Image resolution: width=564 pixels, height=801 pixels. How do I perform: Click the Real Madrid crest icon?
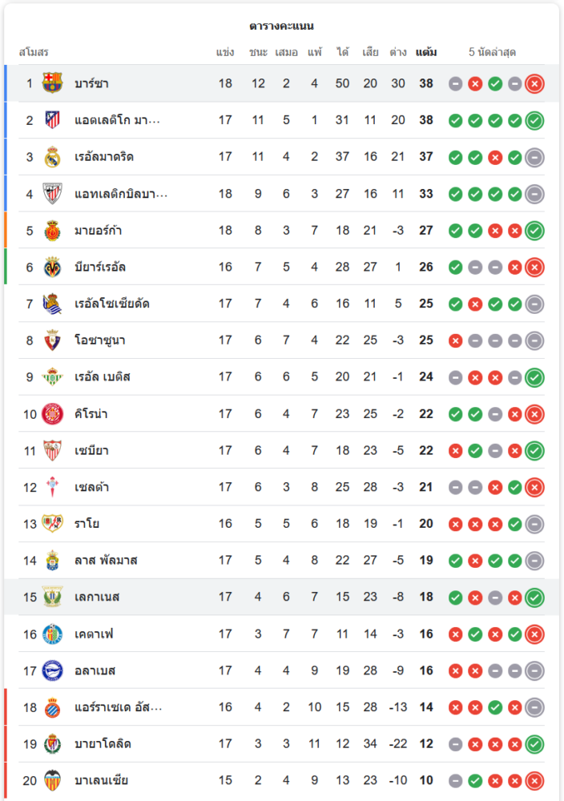click(x=53, y=157)
